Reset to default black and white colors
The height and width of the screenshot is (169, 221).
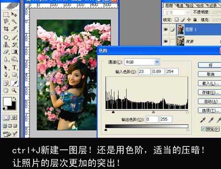(4, 109)
